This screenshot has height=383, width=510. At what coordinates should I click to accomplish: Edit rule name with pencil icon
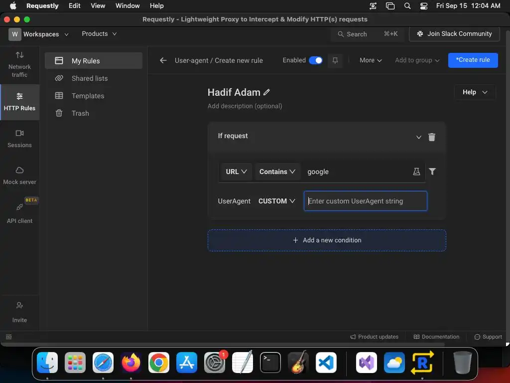click(x=267, y=92)
